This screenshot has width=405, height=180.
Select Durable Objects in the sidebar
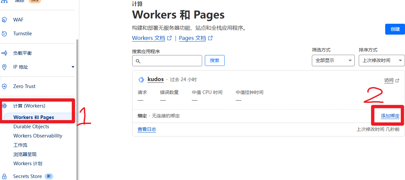click(x=31, y=127)
